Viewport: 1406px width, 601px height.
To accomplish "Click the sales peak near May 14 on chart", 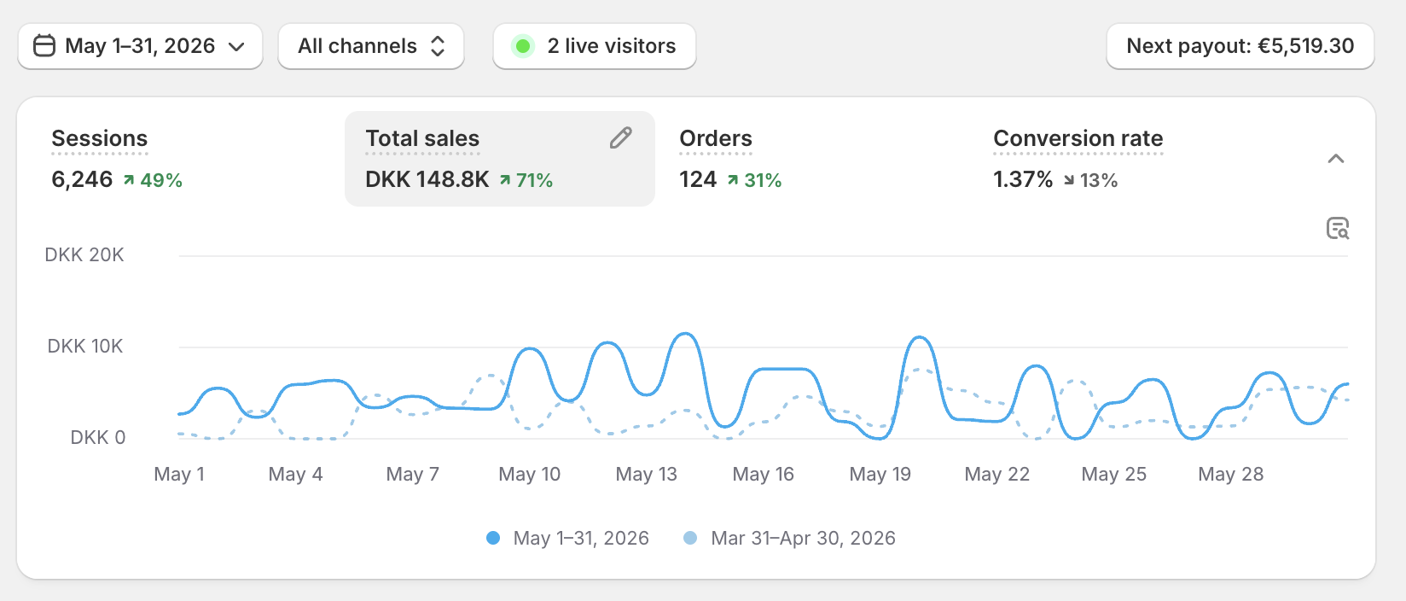I will 685,334.
